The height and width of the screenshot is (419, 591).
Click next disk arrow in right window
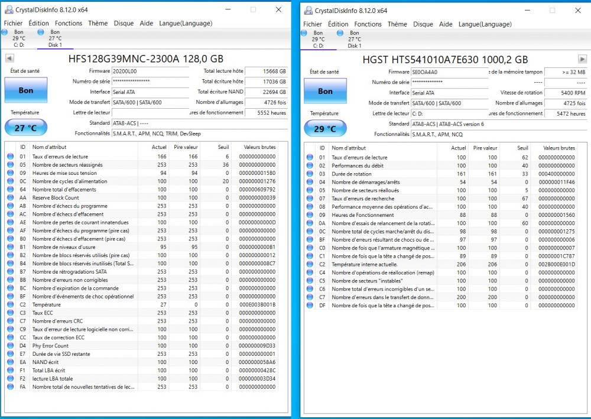pos(582,59)
